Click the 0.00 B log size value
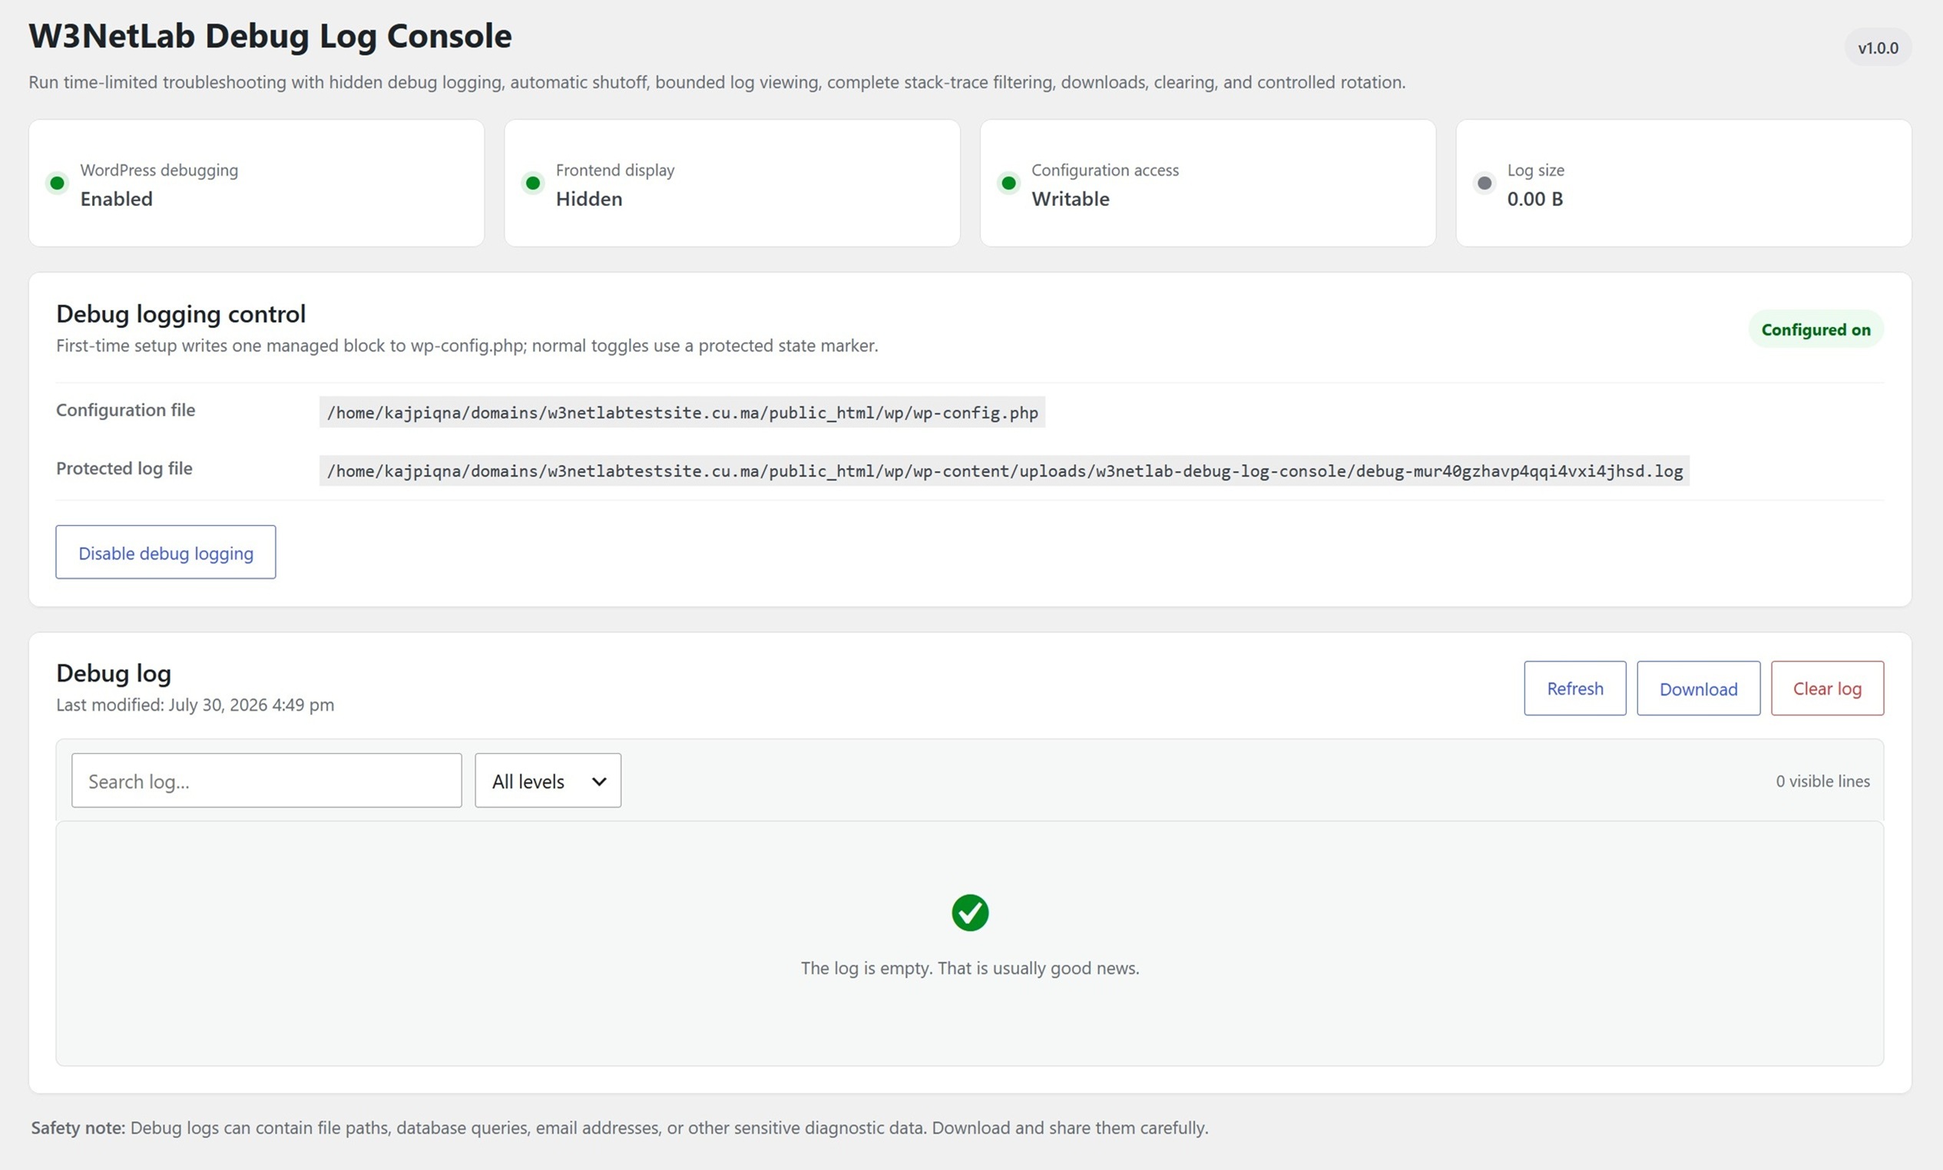This screenshot has width=1943, height=1170. point(1534,199)
